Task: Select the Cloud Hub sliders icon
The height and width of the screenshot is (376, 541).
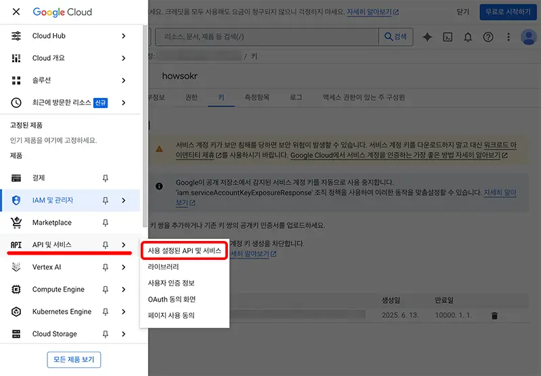Action: tap(16, 36)
